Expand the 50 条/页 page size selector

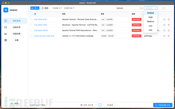coord(111,105)
